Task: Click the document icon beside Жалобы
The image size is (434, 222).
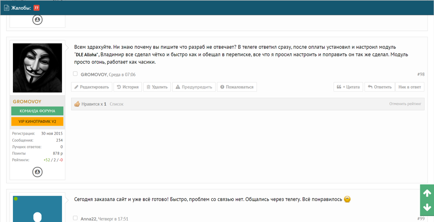Action: [x=6, y=8]
